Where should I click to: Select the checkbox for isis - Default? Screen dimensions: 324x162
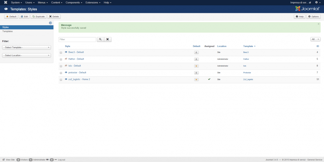pyautogui.click(x=61, y=66)
